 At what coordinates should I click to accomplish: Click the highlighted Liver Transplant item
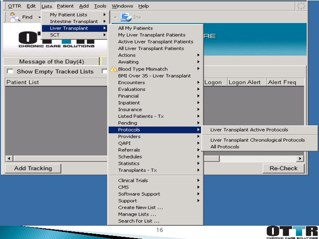pyautogui.click(x=75, y=28)
